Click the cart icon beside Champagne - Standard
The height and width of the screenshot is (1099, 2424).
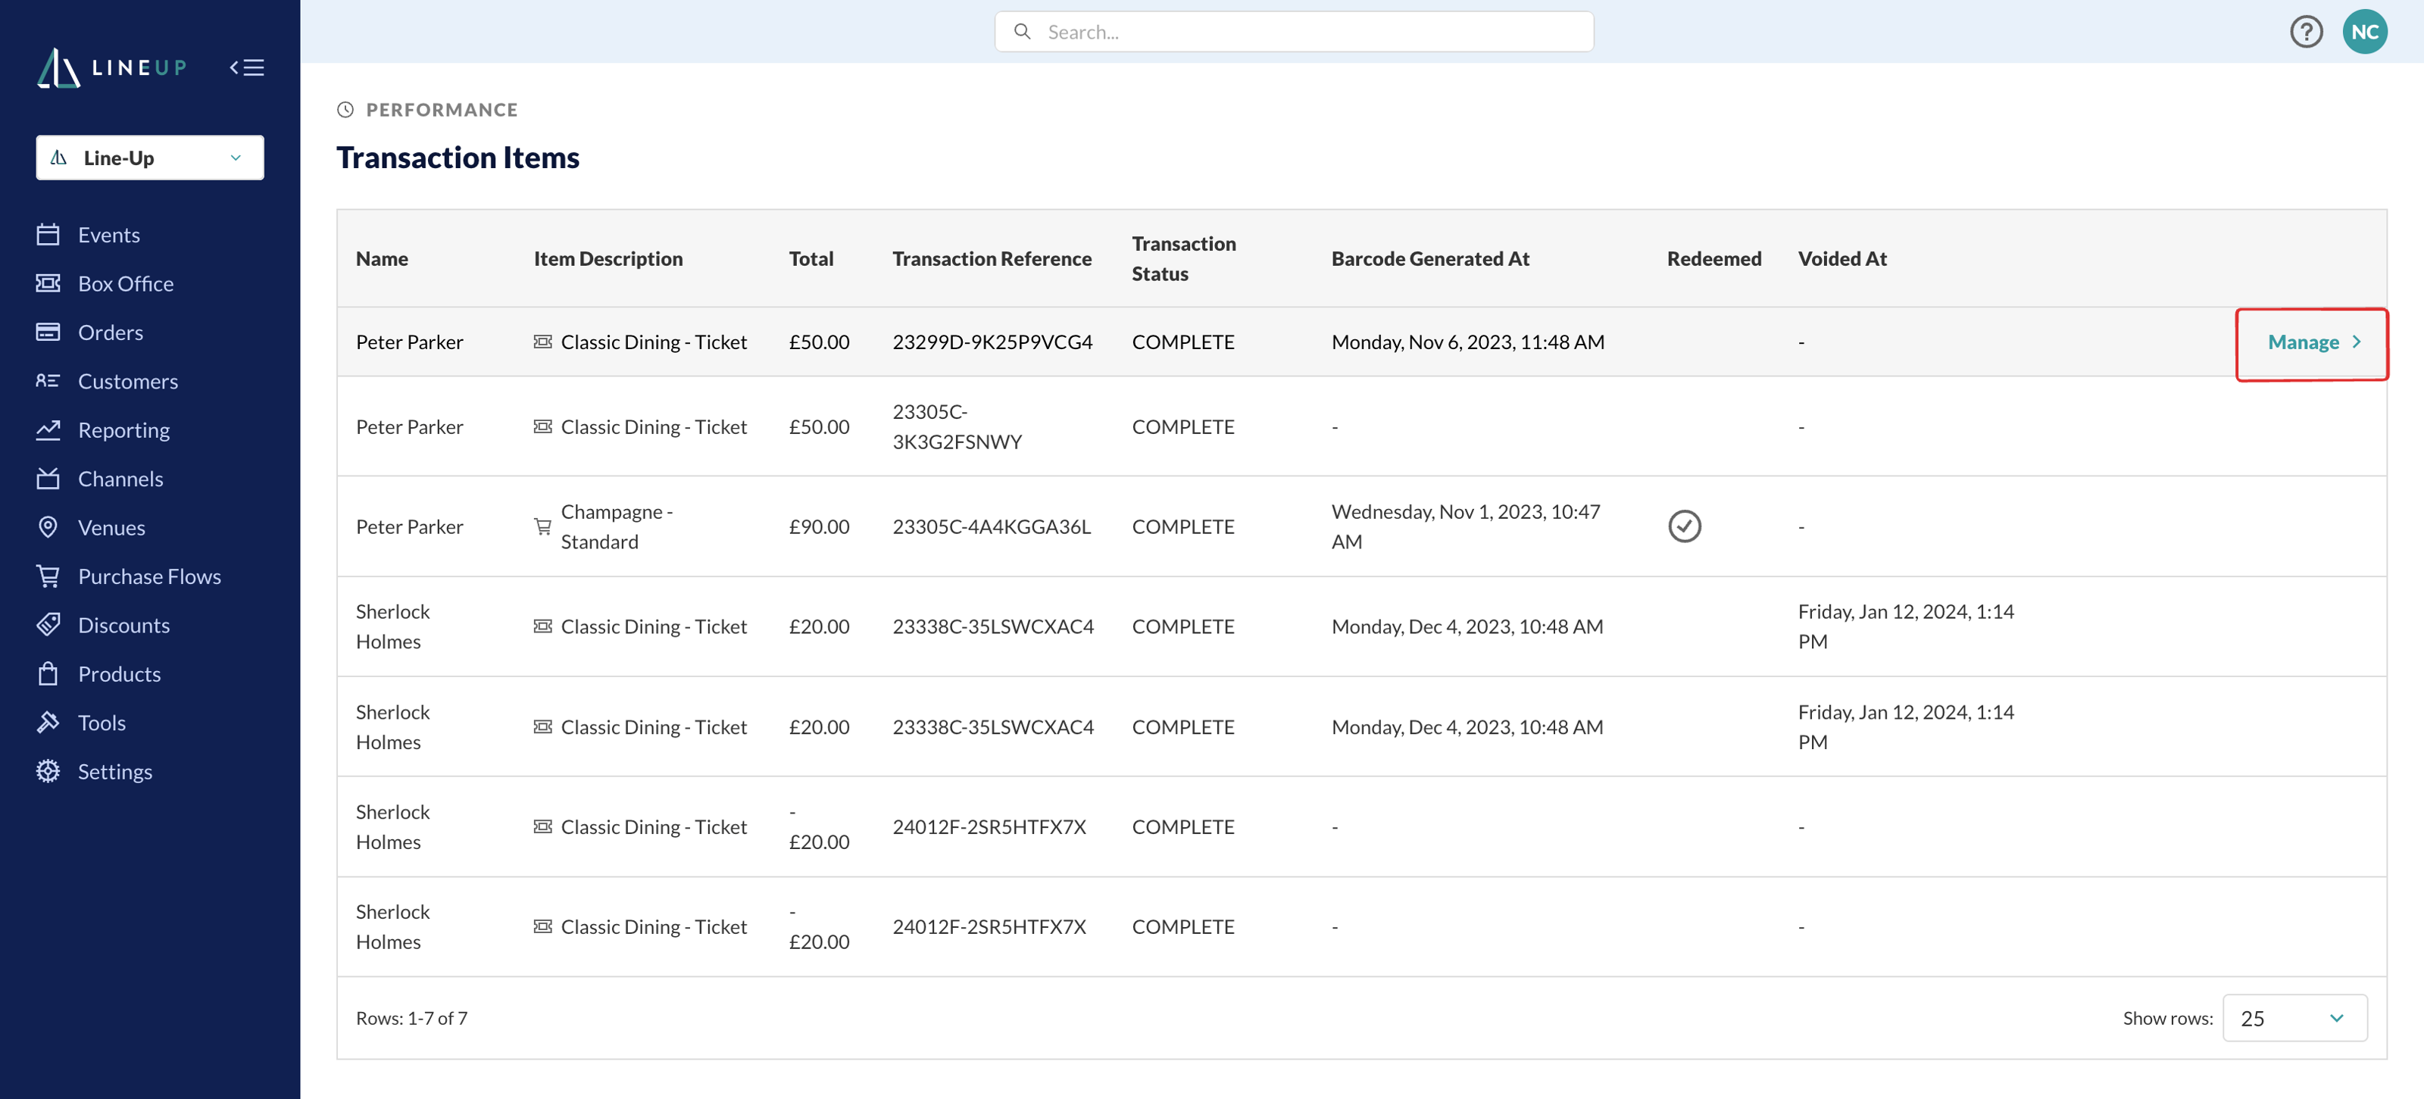pyautogui.click(x=543, y=527)
